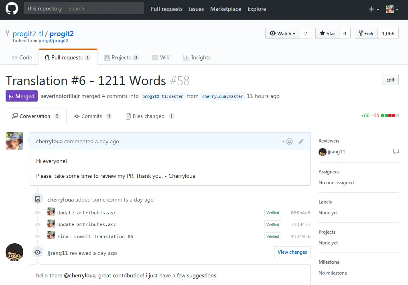Open cherryloua link in 'added some commits'
Screen dimensions: 408x285
coord(61,199)
